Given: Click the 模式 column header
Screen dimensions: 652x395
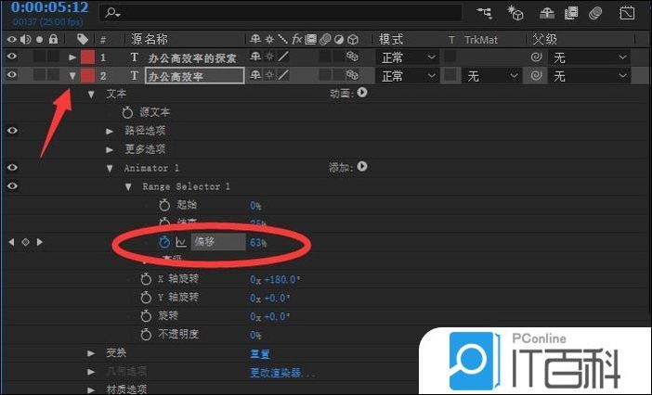Looking at the screenshot, I should [x=390, y=40].
